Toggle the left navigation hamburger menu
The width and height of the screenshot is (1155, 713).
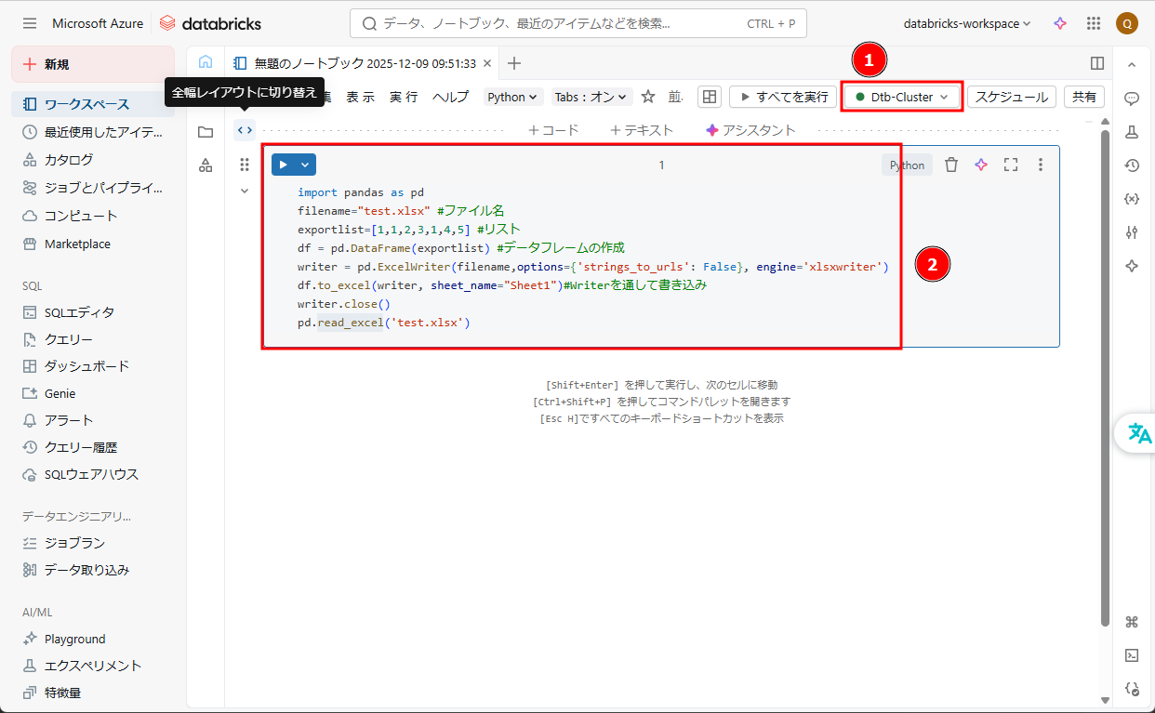point(30,23)
